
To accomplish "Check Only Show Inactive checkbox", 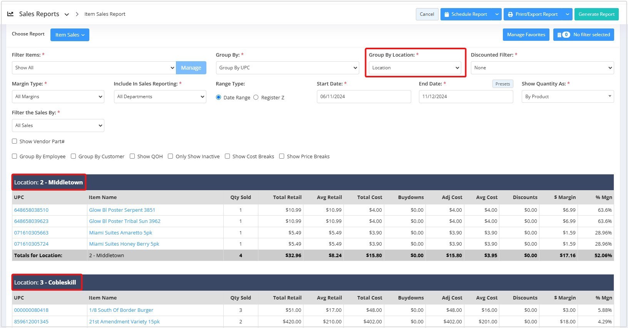I will 170,156.
